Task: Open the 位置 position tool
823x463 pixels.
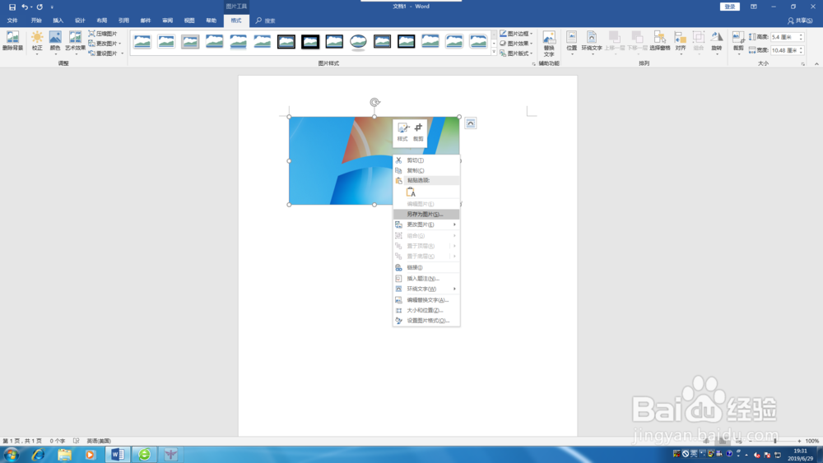Action: click(x=572, y=41)
